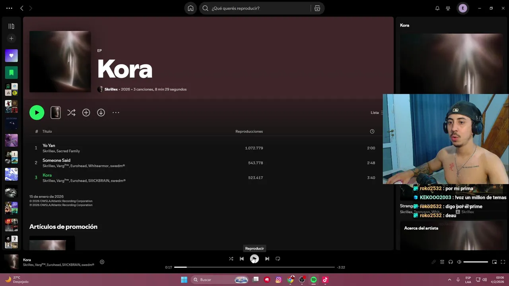The height and width of the screenshot is (286, 509).
Task: Toggle remaining time display -3:22
Action: [x=341, y=267]
